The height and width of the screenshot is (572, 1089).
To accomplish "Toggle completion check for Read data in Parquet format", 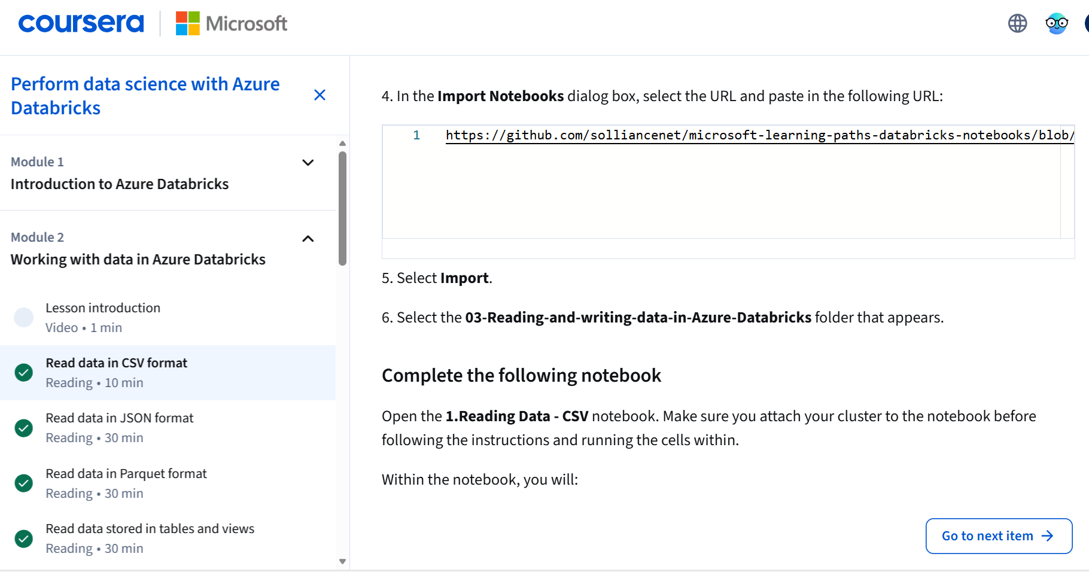I will [23, 483].
